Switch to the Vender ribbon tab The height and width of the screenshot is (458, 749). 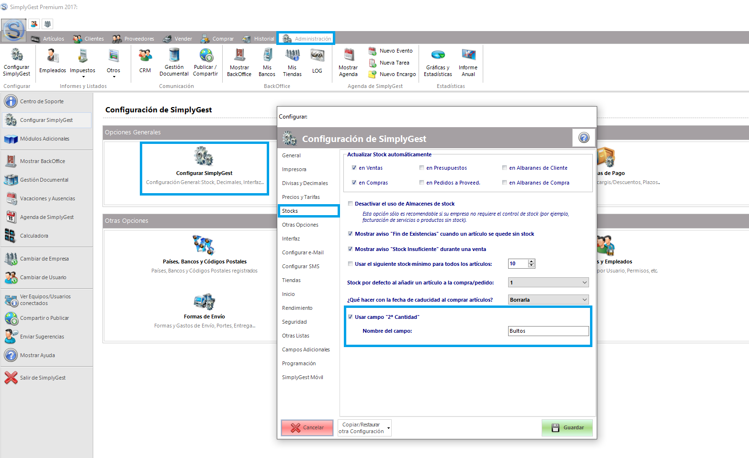click(178, 39)
